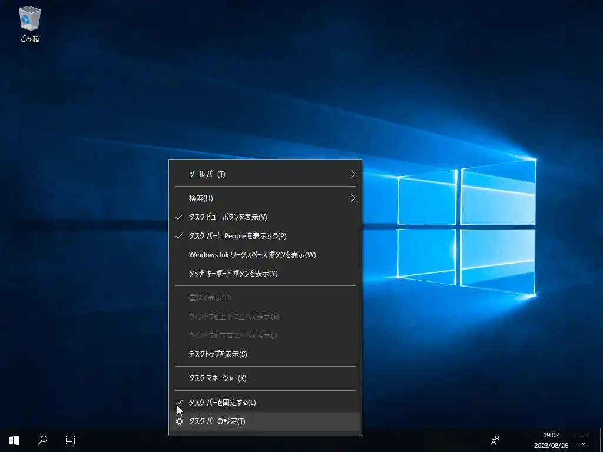Click the taskbar clock showing 19:02
Screen dimensions: 603x452
[x=551, y=440]
